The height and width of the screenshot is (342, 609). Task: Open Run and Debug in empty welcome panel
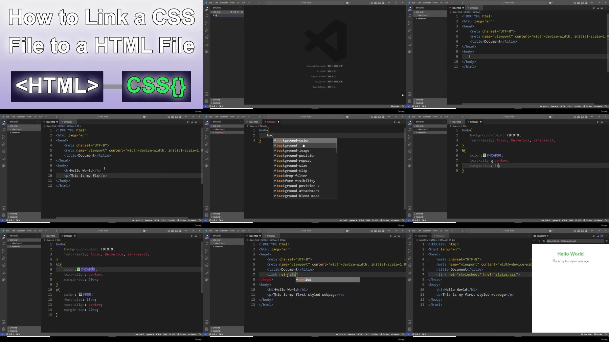pyautogui.click(x=206, y=30)
